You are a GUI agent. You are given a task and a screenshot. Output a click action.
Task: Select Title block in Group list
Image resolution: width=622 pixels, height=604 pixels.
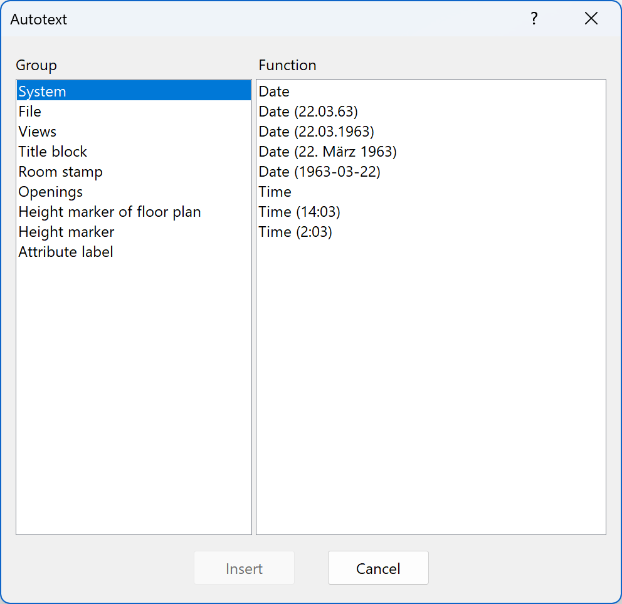[x=53, y=152]
